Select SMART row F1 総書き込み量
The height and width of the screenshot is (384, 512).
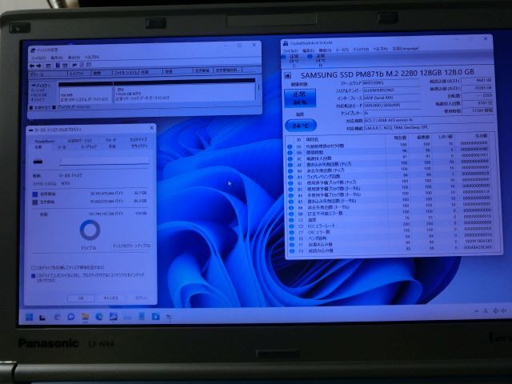pyautogui.click(x=390, y=244)
